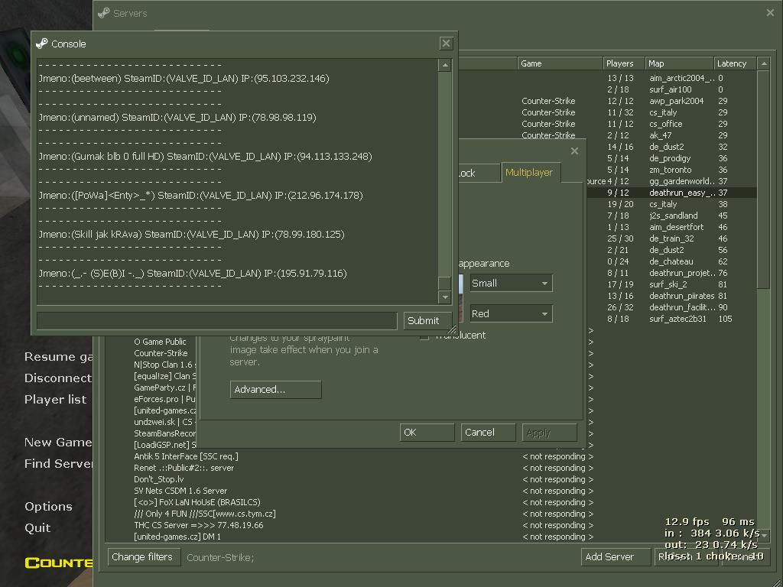Click the console vertical scrollbar thumb
This screenshot has width=783, height=587.
pyautogui.click(x=445, y=283)
